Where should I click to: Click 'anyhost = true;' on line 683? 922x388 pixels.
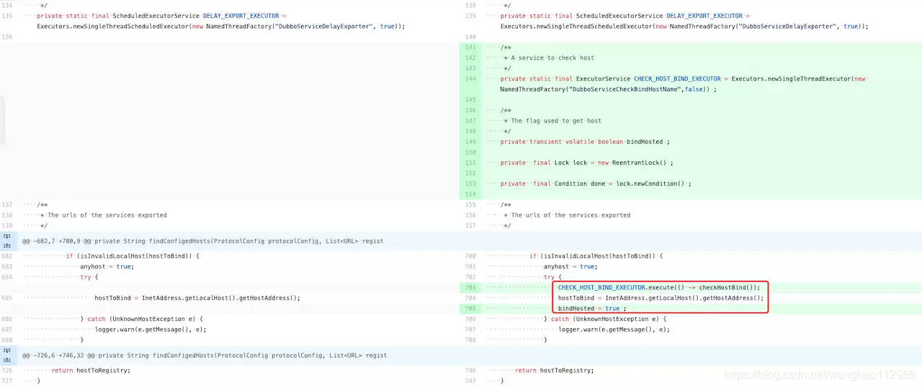107,266
